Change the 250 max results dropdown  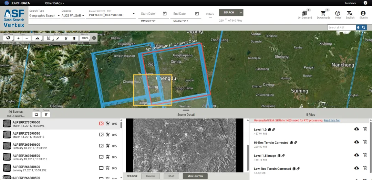223,20
